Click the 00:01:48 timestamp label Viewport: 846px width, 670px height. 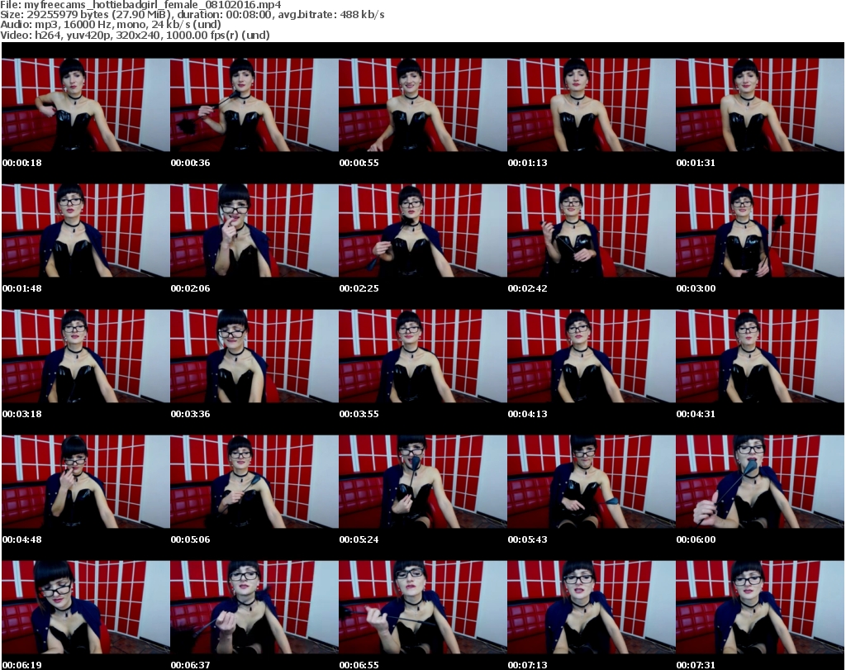21,288
